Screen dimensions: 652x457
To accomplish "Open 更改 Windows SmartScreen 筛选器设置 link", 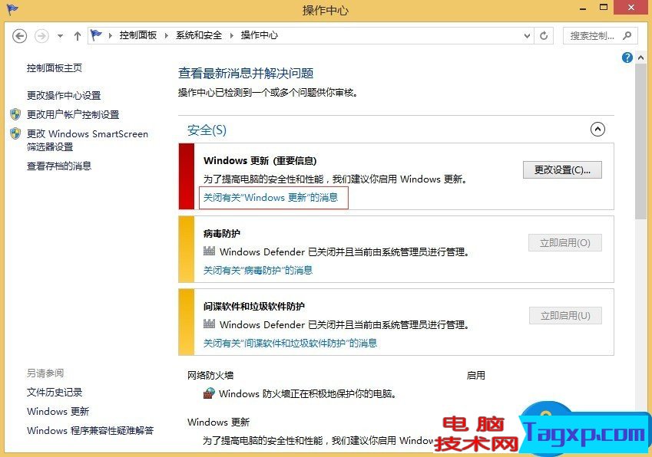I will point(88,140).
